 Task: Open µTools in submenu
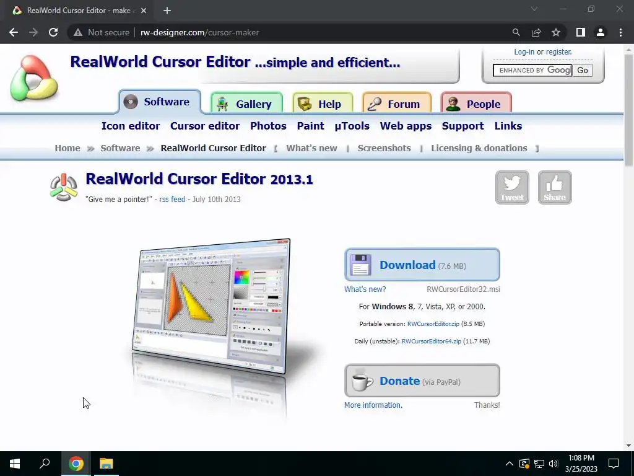[352, 126]
